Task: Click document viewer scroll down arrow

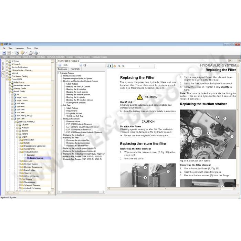Action: pyautogui.click(x=237, y=186)
